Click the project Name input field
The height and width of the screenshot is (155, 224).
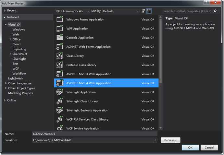click(x=95, y=134)
